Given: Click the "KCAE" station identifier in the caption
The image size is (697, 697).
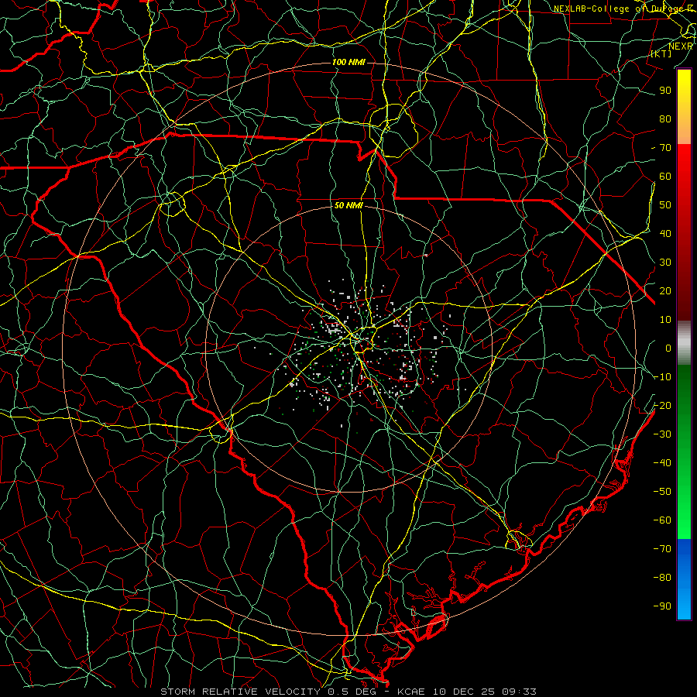Looking at the screenshot, I should coord(410,692).
